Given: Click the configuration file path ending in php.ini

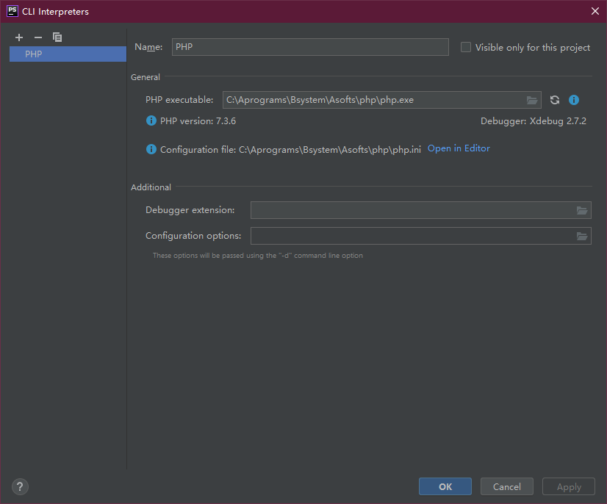Looking at the screenshot, I should pos(330,150).
